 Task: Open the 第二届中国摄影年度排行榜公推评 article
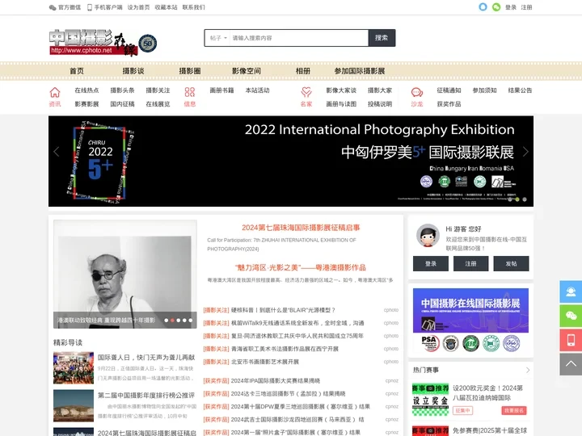tap(146, 395)
